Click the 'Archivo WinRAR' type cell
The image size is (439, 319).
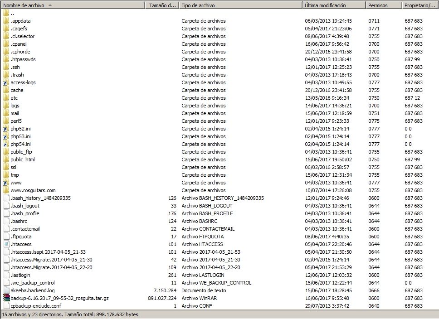[x=199, y=298]
